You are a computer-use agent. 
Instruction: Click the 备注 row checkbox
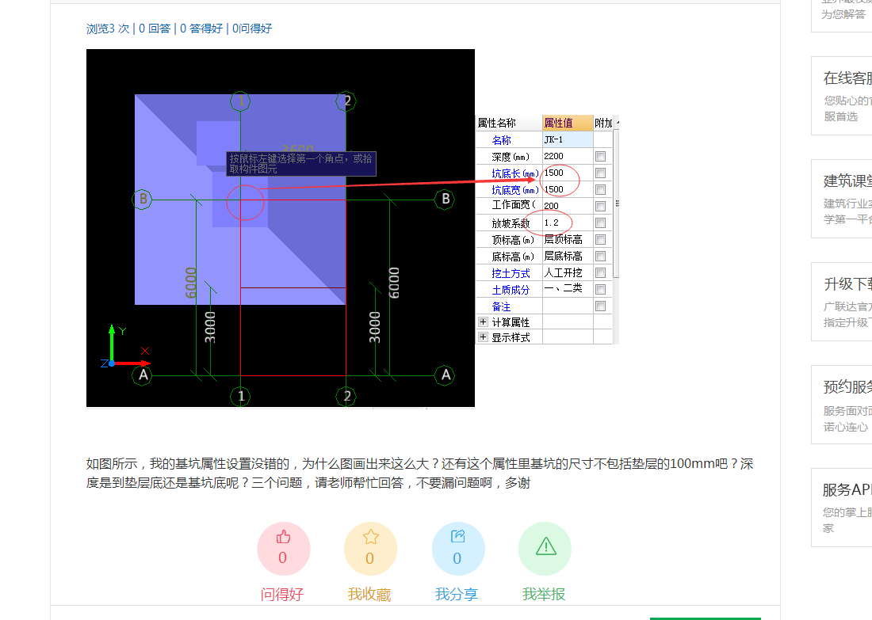[x=601, y=306]
